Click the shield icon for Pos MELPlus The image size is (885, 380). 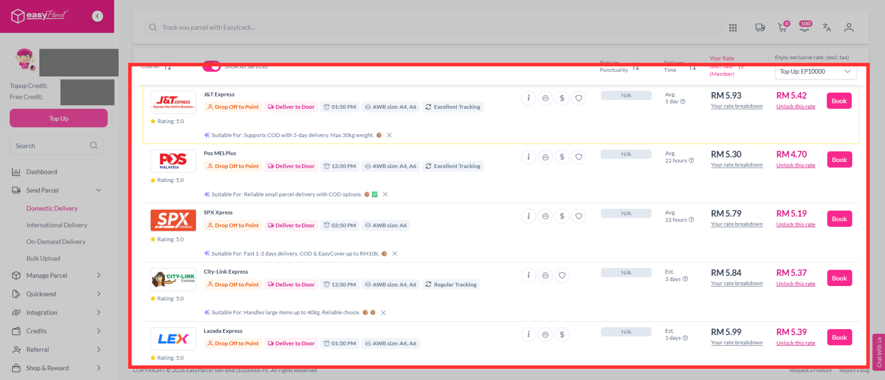tap(578, 157)
